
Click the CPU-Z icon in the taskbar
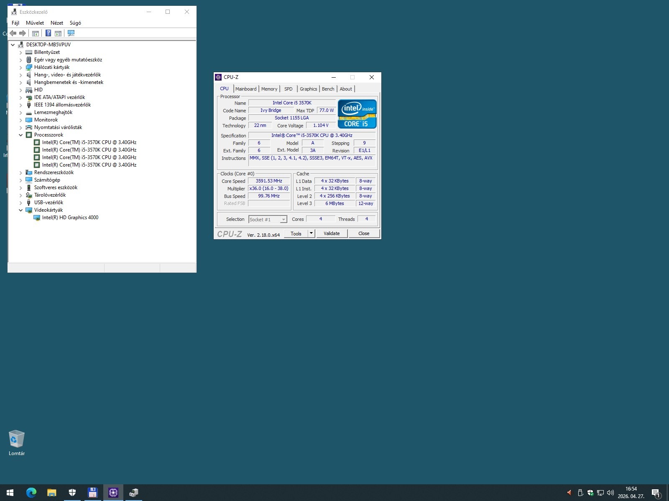click(113, 493)
